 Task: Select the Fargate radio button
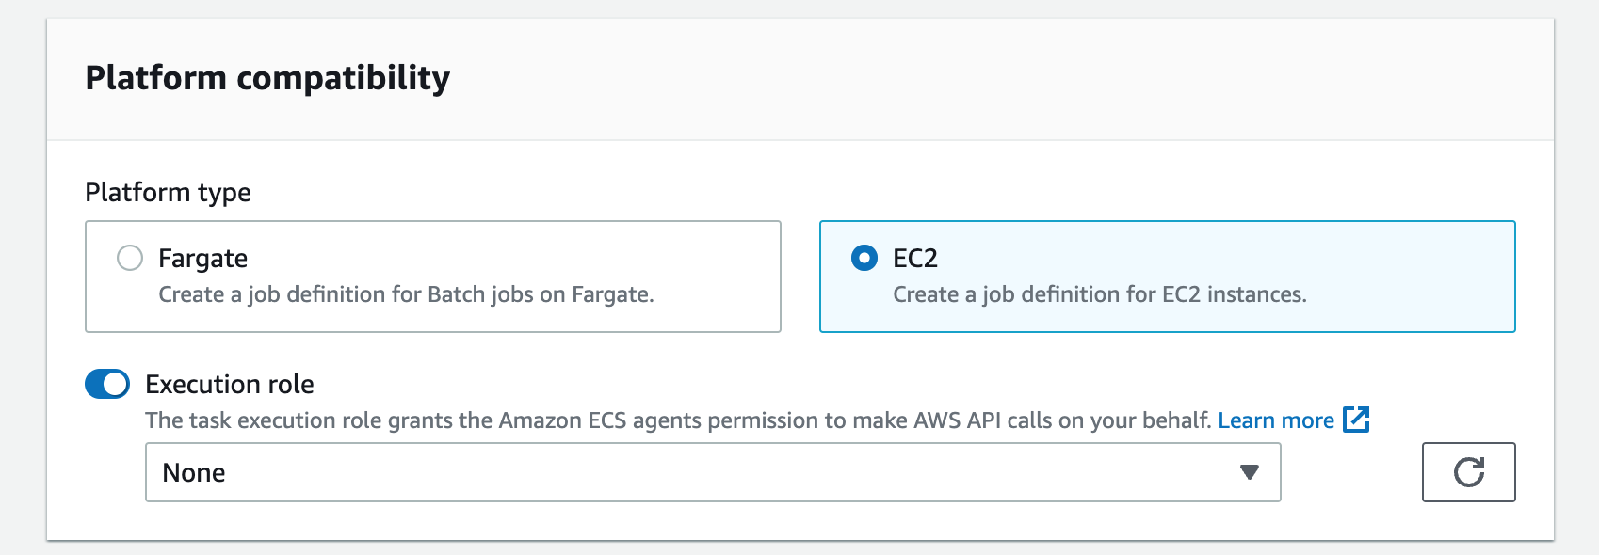pyautogui.click(x=130, y=258)
